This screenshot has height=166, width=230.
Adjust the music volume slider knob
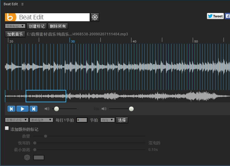[56, 109]
